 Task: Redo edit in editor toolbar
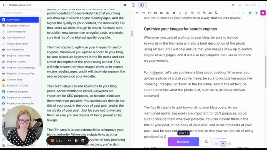tap(144, 13)
